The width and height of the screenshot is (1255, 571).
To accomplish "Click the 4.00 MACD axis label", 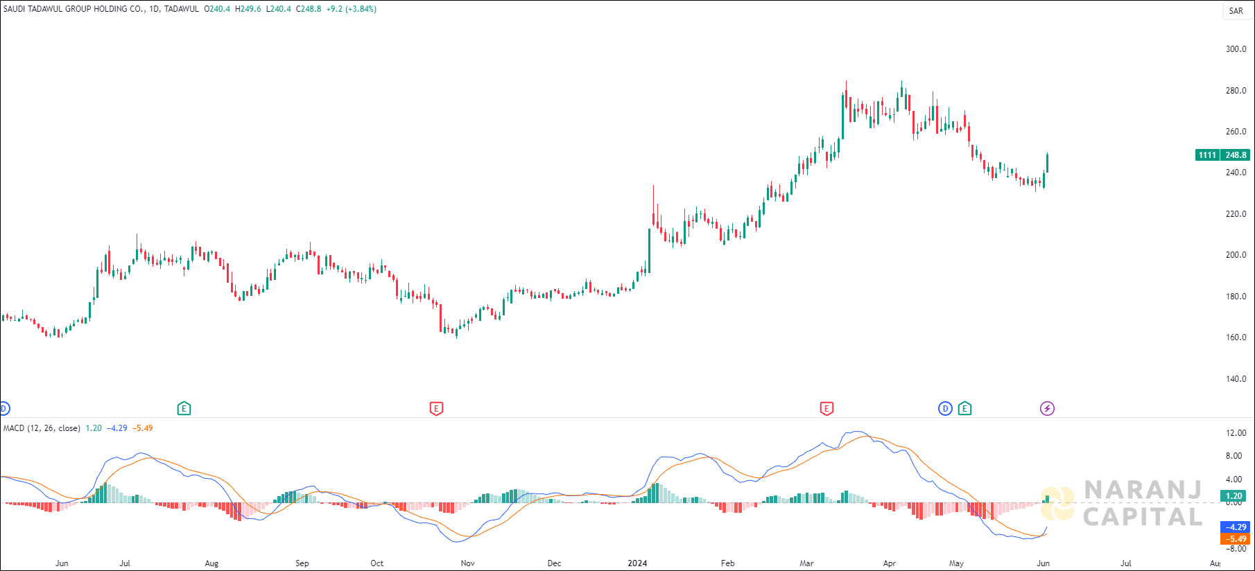I will [1234, 480].
